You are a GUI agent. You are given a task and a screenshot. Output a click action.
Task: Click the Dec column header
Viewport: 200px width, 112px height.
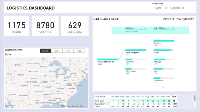point(168,97)
